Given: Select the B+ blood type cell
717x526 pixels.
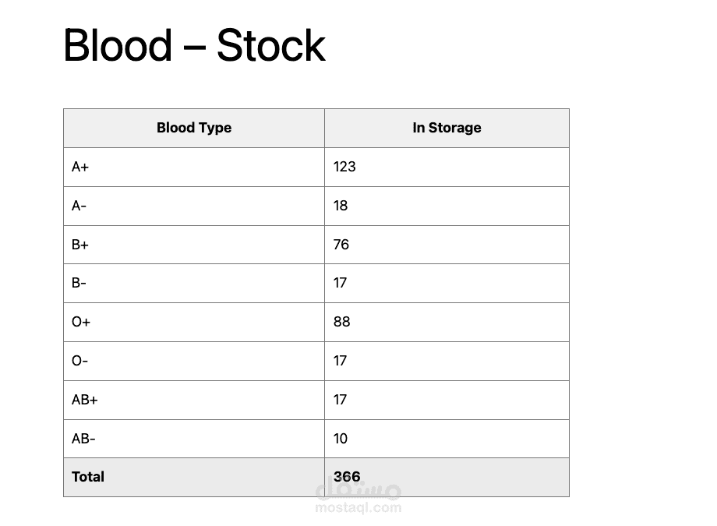Looking at the screenshot, I should point(80,245).
